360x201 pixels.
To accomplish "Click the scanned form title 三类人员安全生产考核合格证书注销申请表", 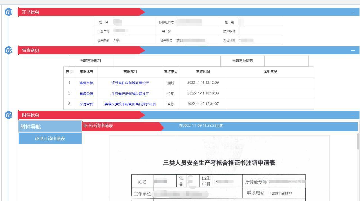I will coord(219,163).
